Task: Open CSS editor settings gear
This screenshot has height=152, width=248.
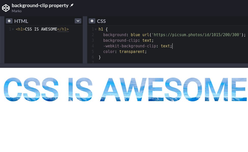Action: (92, 21)
